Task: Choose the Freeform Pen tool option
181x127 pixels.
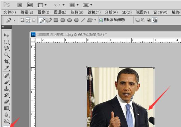Action: [x=49, y=20]
